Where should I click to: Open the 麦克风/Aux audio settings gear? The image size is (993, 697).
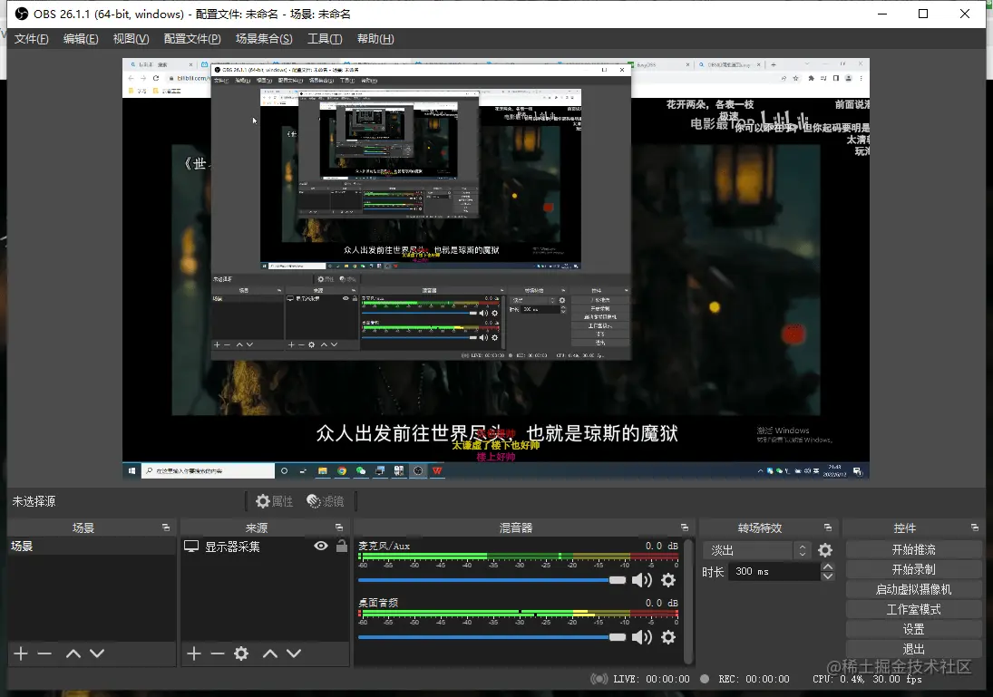668,580
